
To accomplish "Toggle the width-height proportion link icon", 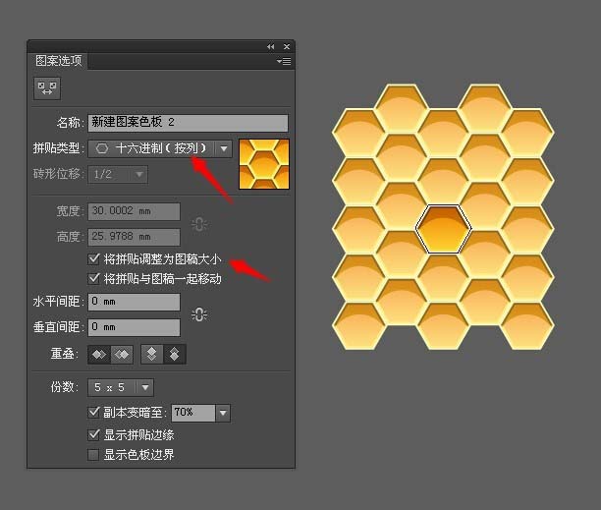I will (199, 224).
